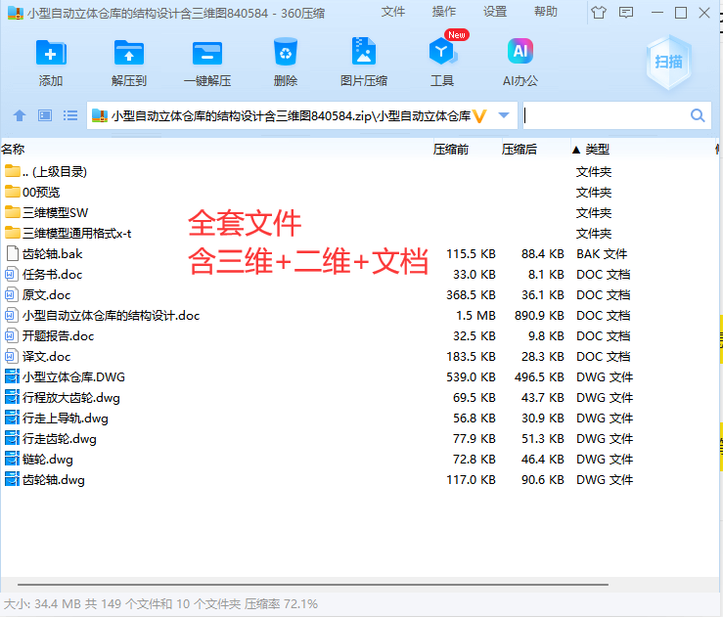This screenshot has height=617, width=723.
Task: Open the 帮助 menu
Action: click(546, 12)
